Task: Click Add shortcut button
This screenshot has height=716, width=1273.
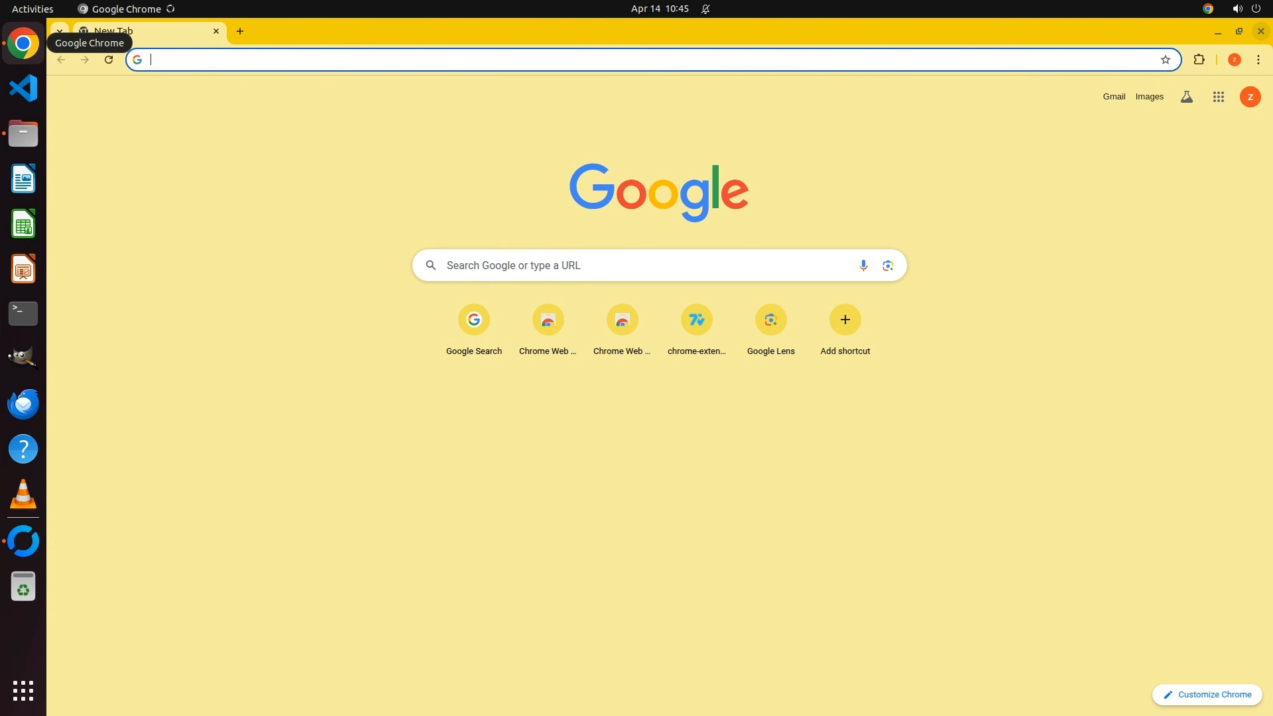Action: click(845, 320)
